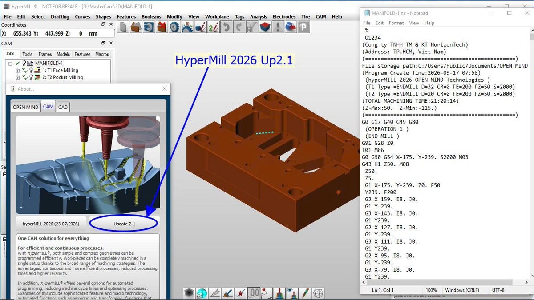Screen dimensions: 534x300
Task: Click the blue cylinder info icon
Action: tap(201, 28)
